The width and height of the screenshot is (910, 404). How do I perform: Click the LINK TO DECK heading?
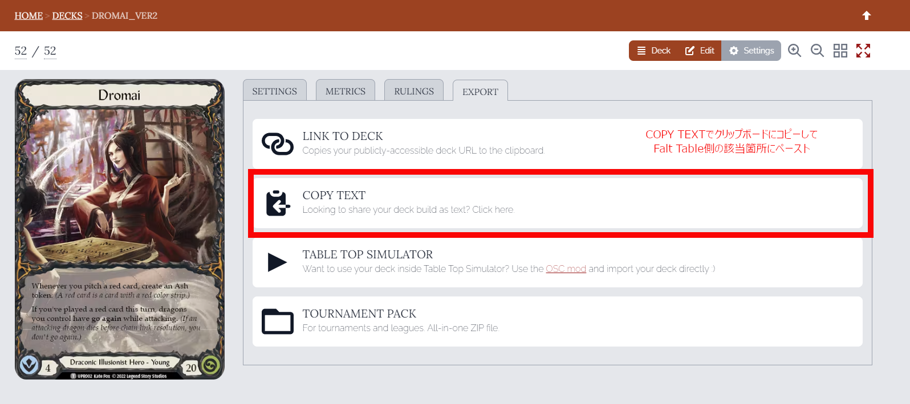343,136
